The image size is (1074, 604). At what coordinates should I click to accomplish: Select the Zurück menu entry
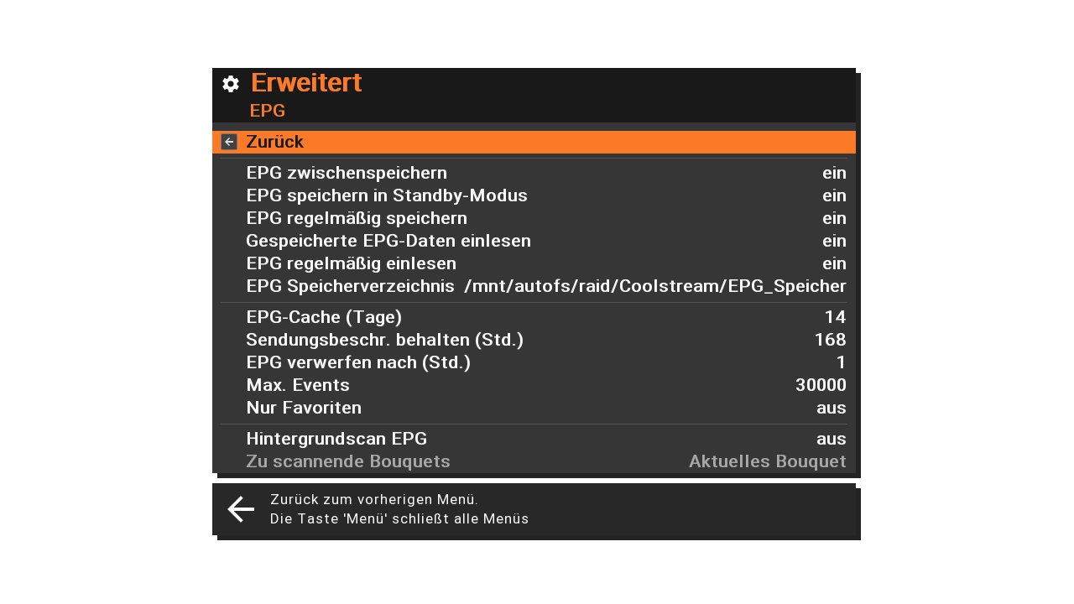pos(534,142)
